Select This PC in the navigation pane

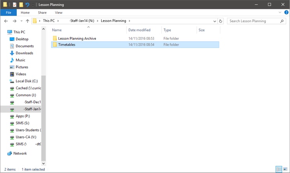[x=19, y=32]
